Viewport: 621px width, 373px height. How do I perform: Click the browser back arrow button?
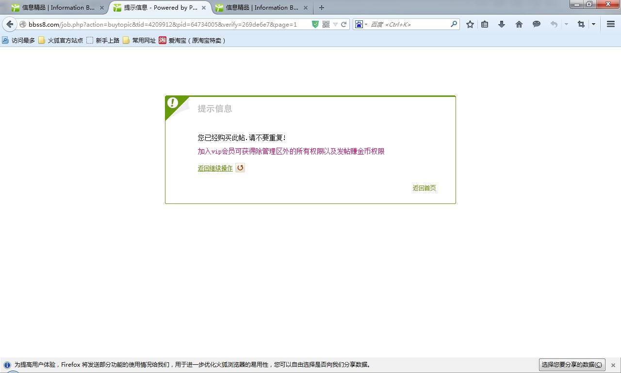[10, 24]
